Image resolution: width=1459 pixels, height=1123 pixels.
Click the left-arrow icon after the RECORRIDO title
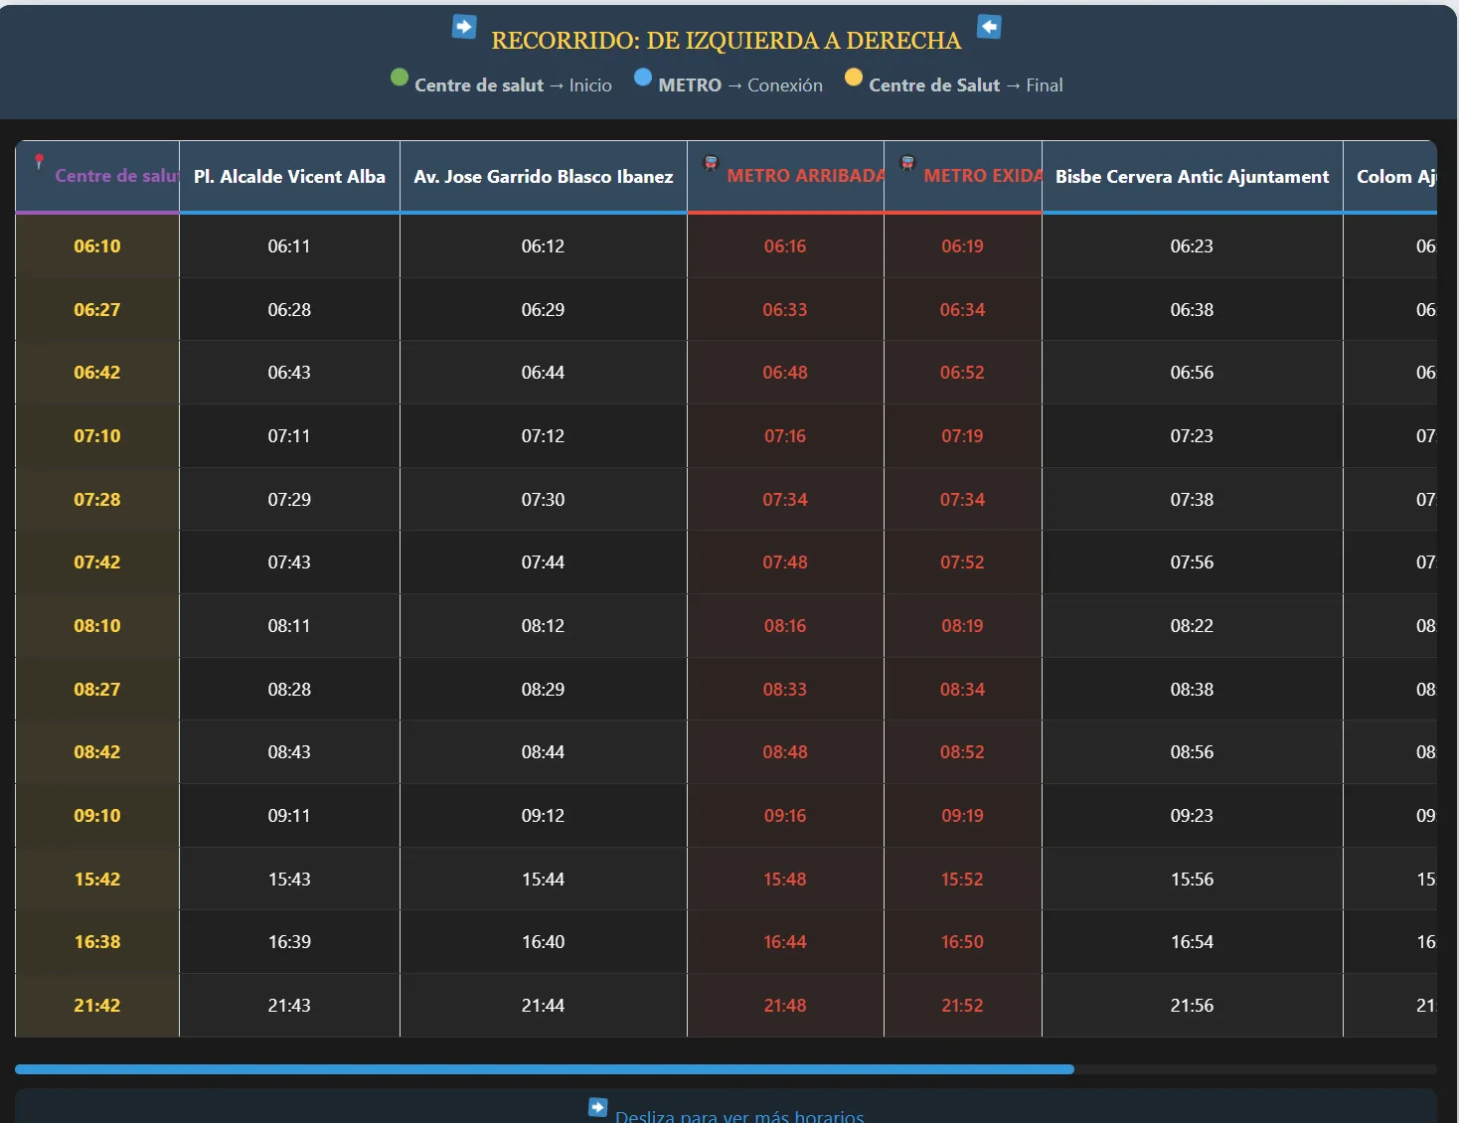coord(989,27)
